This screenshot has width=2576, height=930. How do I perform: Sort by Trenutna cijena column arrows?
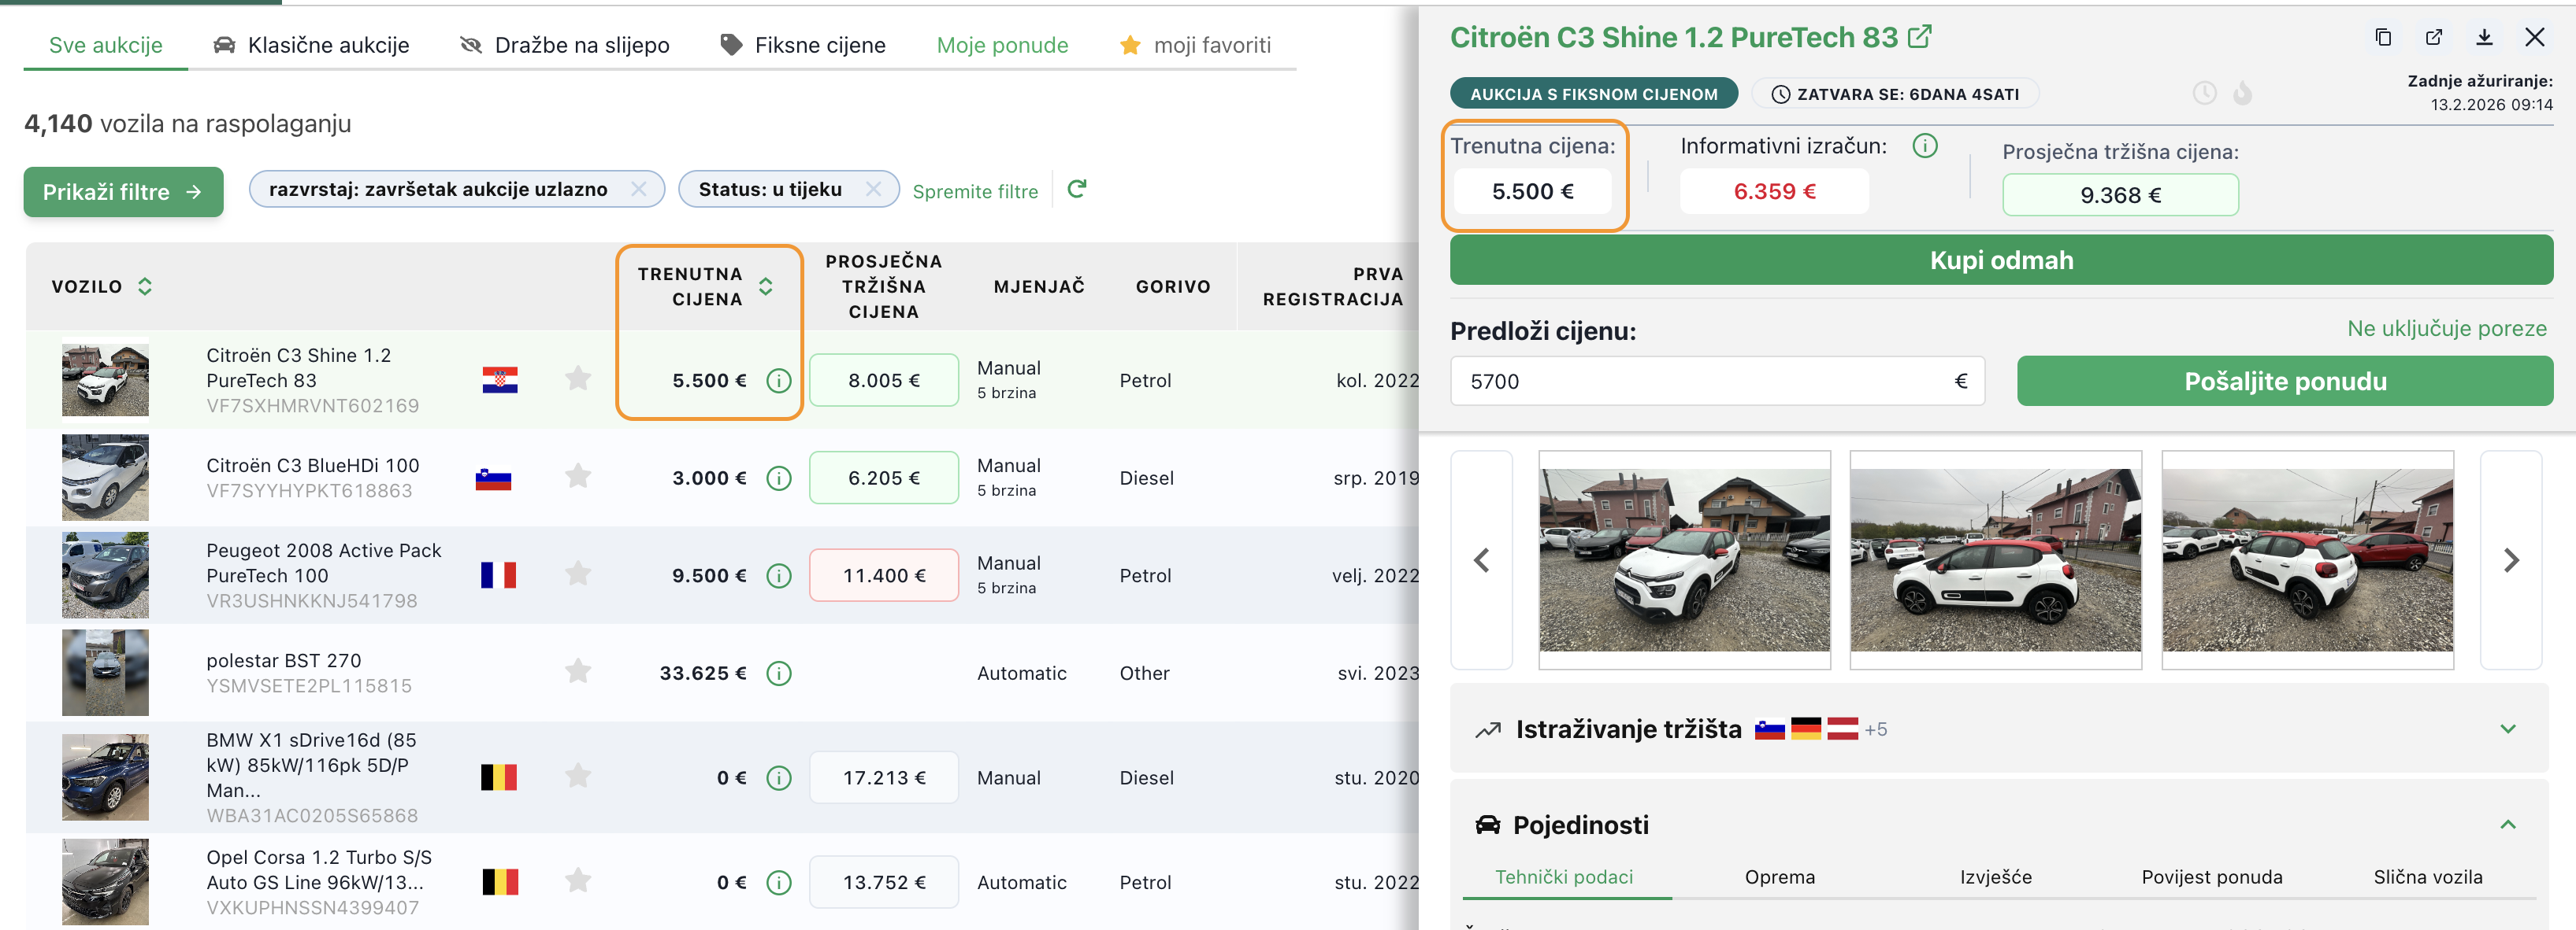(x=766, y=286)
